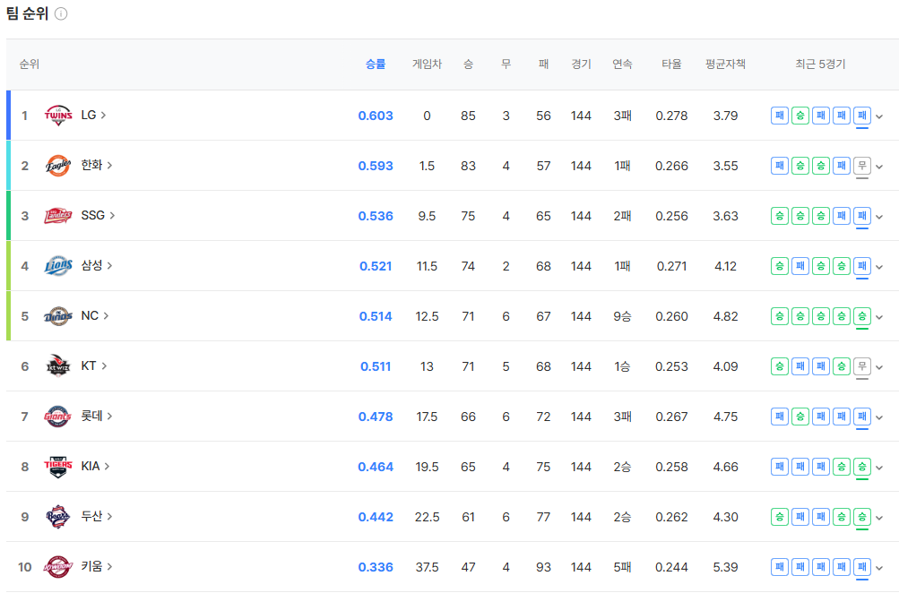
Task: Open the LG team page link
Action: point(93,116)
